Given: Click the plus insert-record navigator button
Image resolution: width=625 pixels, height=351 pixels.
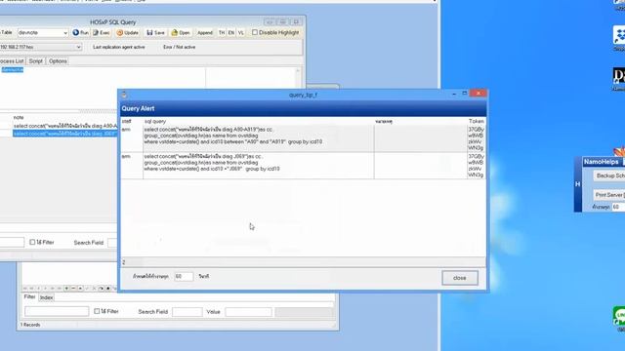Looking at the screenshot, I should click(66, 289).
